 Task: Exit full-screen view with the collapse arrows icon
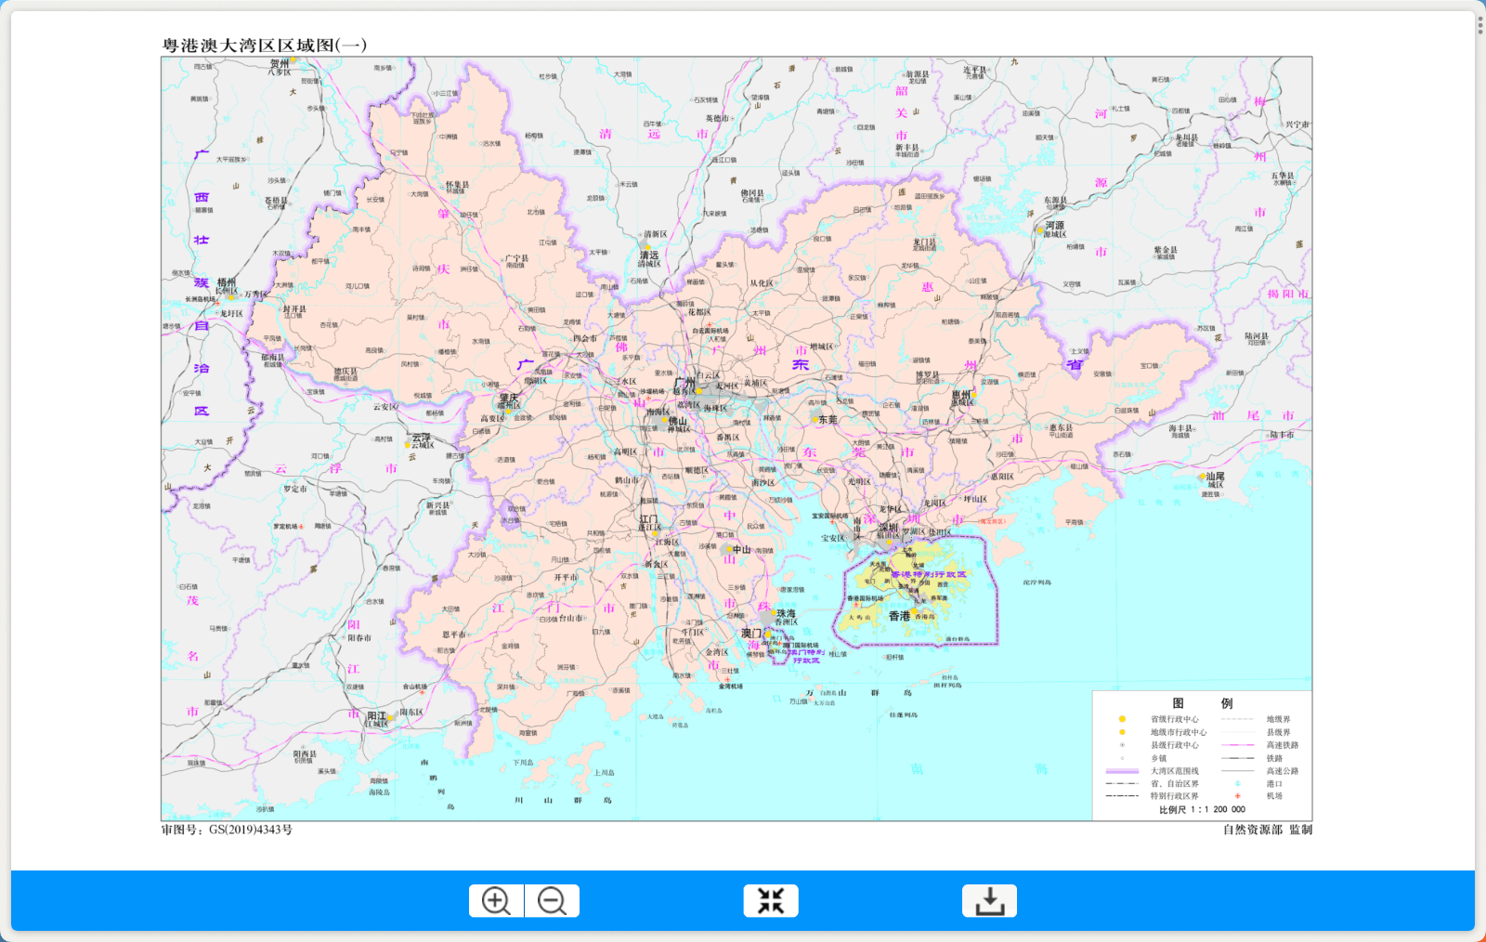771,901
